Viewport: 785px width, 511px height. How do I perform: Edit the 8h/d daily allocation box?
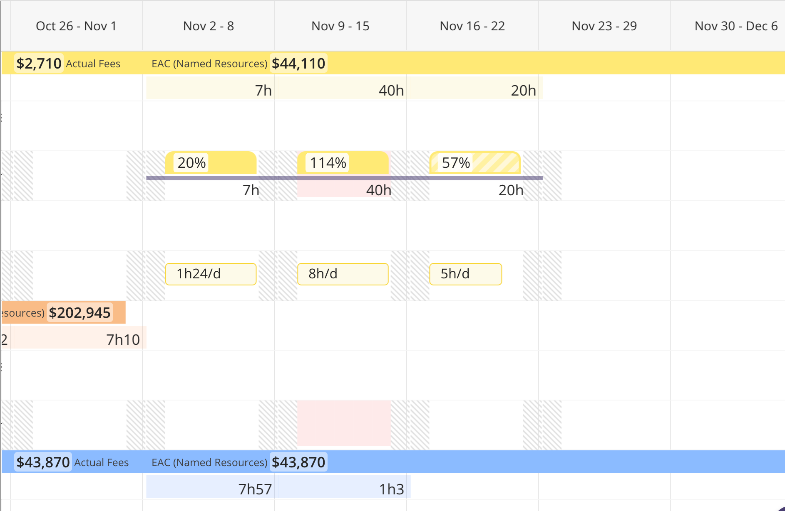click(343, 274)
